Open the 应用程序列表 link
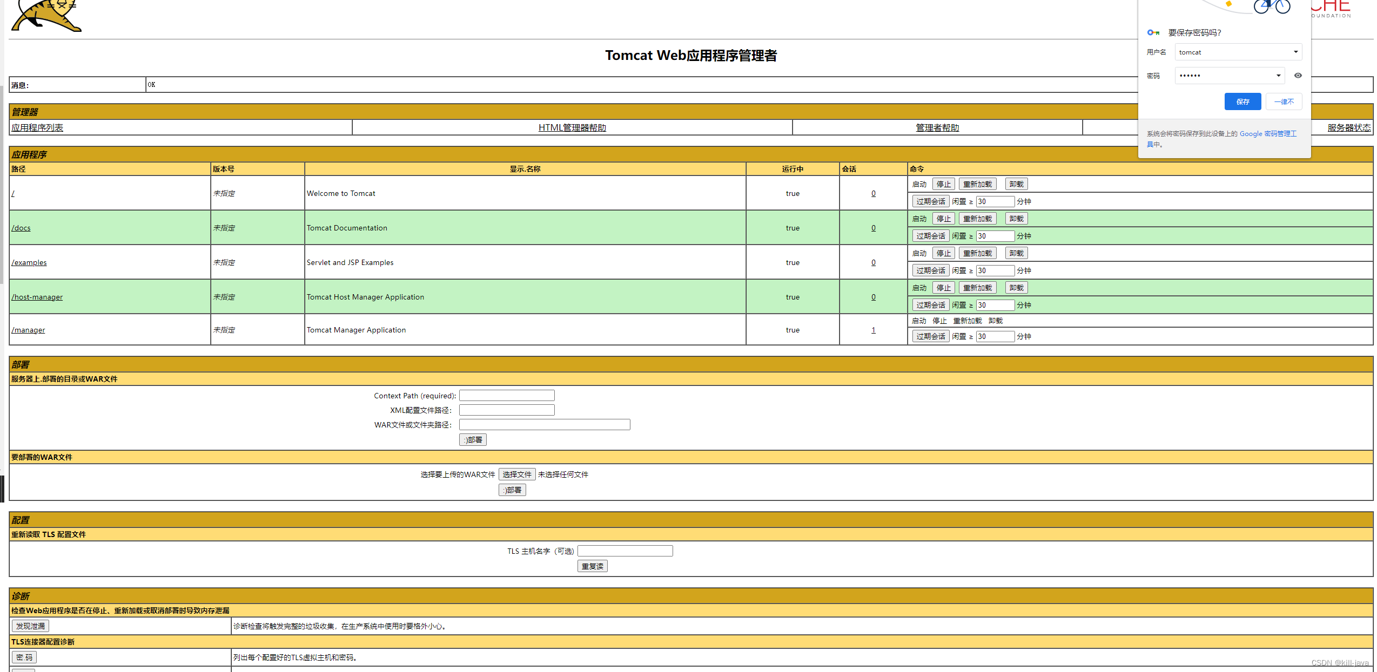Image resolution: width=1377 pixels, height=672 pixels. (x=37, y=127)
